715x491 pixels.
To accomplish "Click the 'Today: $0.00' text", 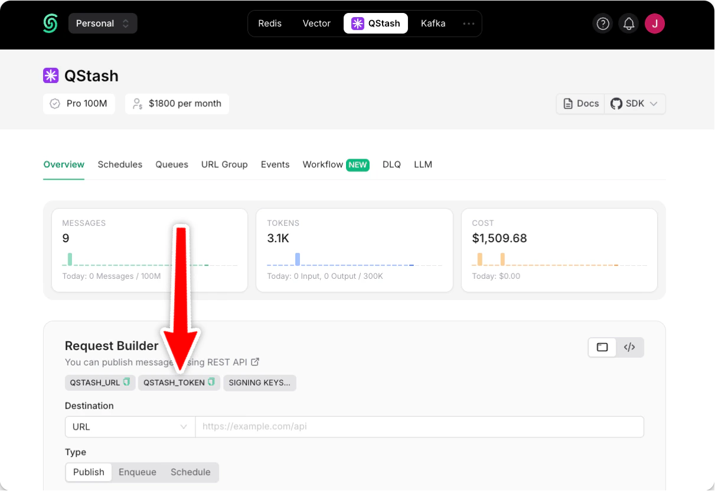I will (496, 276).
